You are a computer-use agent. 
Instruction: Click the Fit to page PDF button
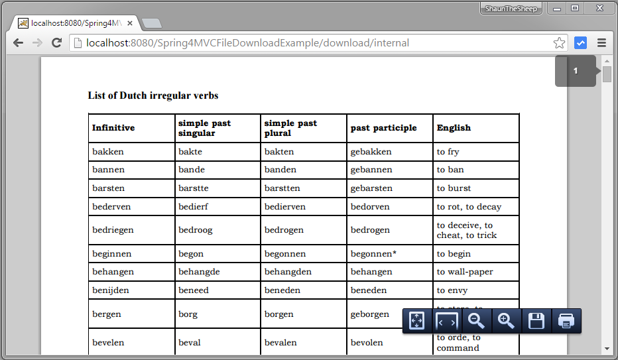pyautogui.click(x=416, y=321)
